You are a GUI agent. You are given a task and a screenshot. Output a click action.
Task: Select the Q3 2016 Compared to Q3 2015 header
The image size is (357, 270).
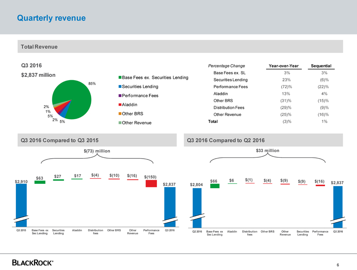coord(60,140)
